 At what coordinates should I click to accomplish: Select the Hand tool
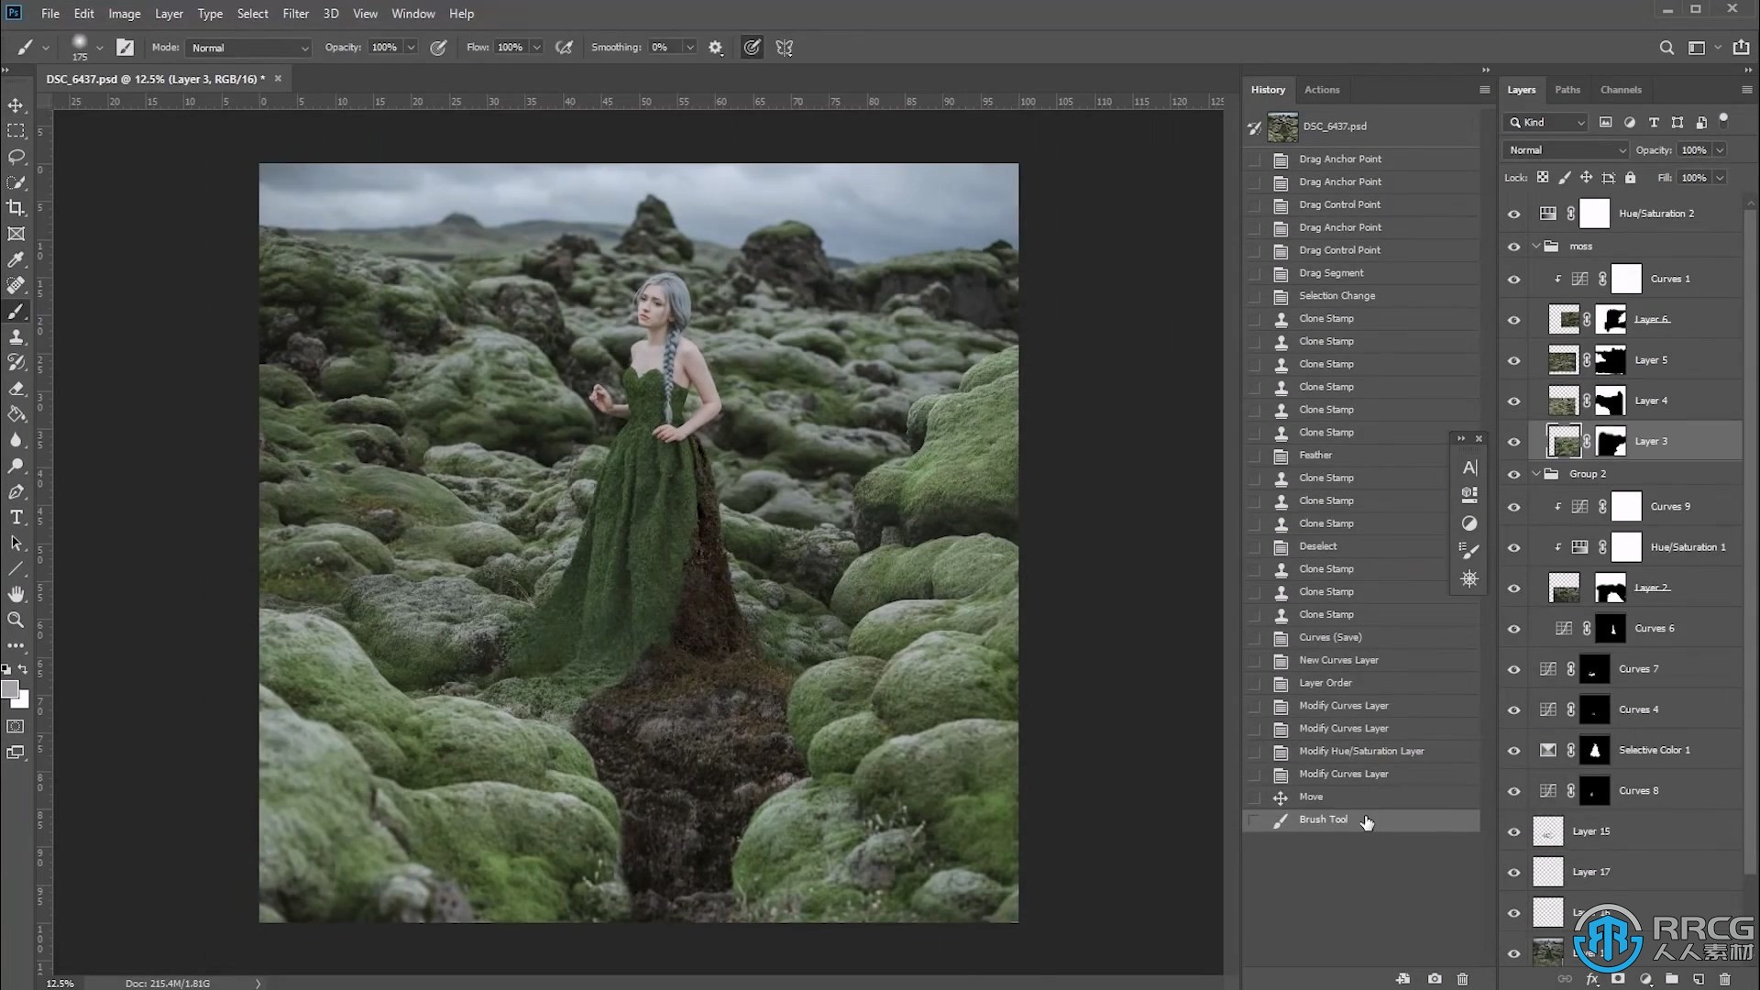pos(16,594)
